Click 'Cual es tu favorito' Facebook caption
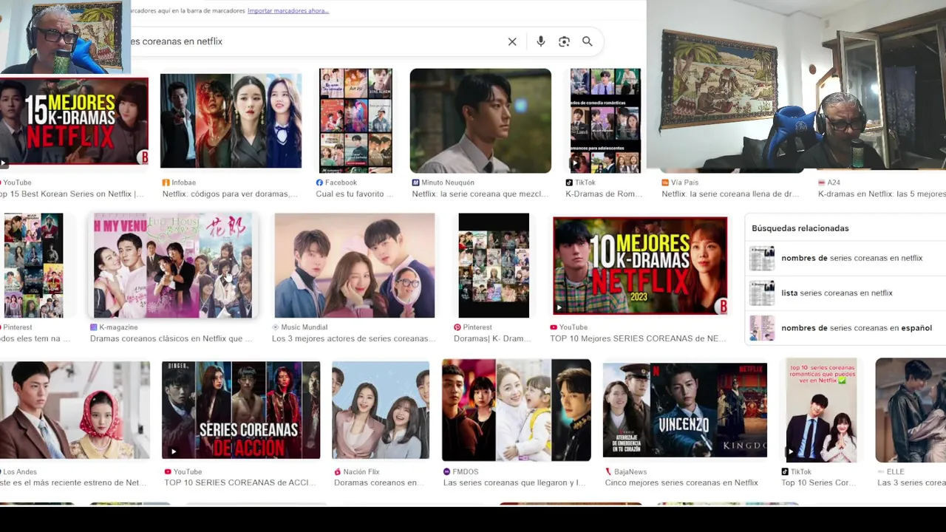 355,194
